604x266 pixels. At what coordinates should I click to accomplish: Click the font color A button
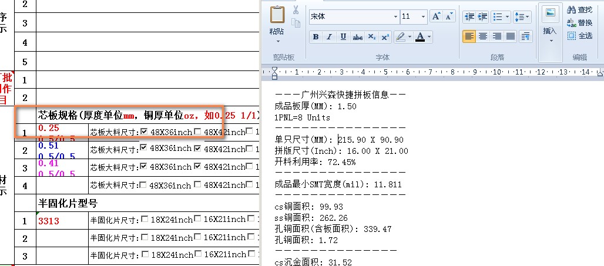pyautogui.click(x=420, y=37)
